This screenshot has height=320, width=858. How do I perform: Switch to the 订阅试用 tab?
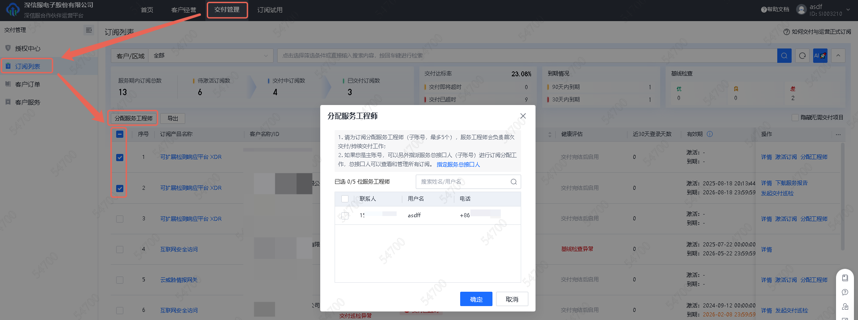pos(270,10)
